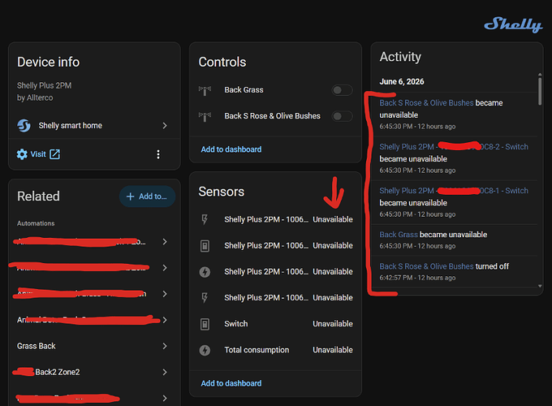Click Add to dashboard under Controls
Viewport: 552px width, 406px height.
pos(231,149)
